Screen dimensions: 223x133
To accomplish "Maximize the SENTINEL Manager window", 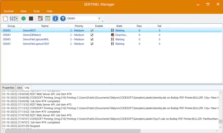I will coord(208,4).
